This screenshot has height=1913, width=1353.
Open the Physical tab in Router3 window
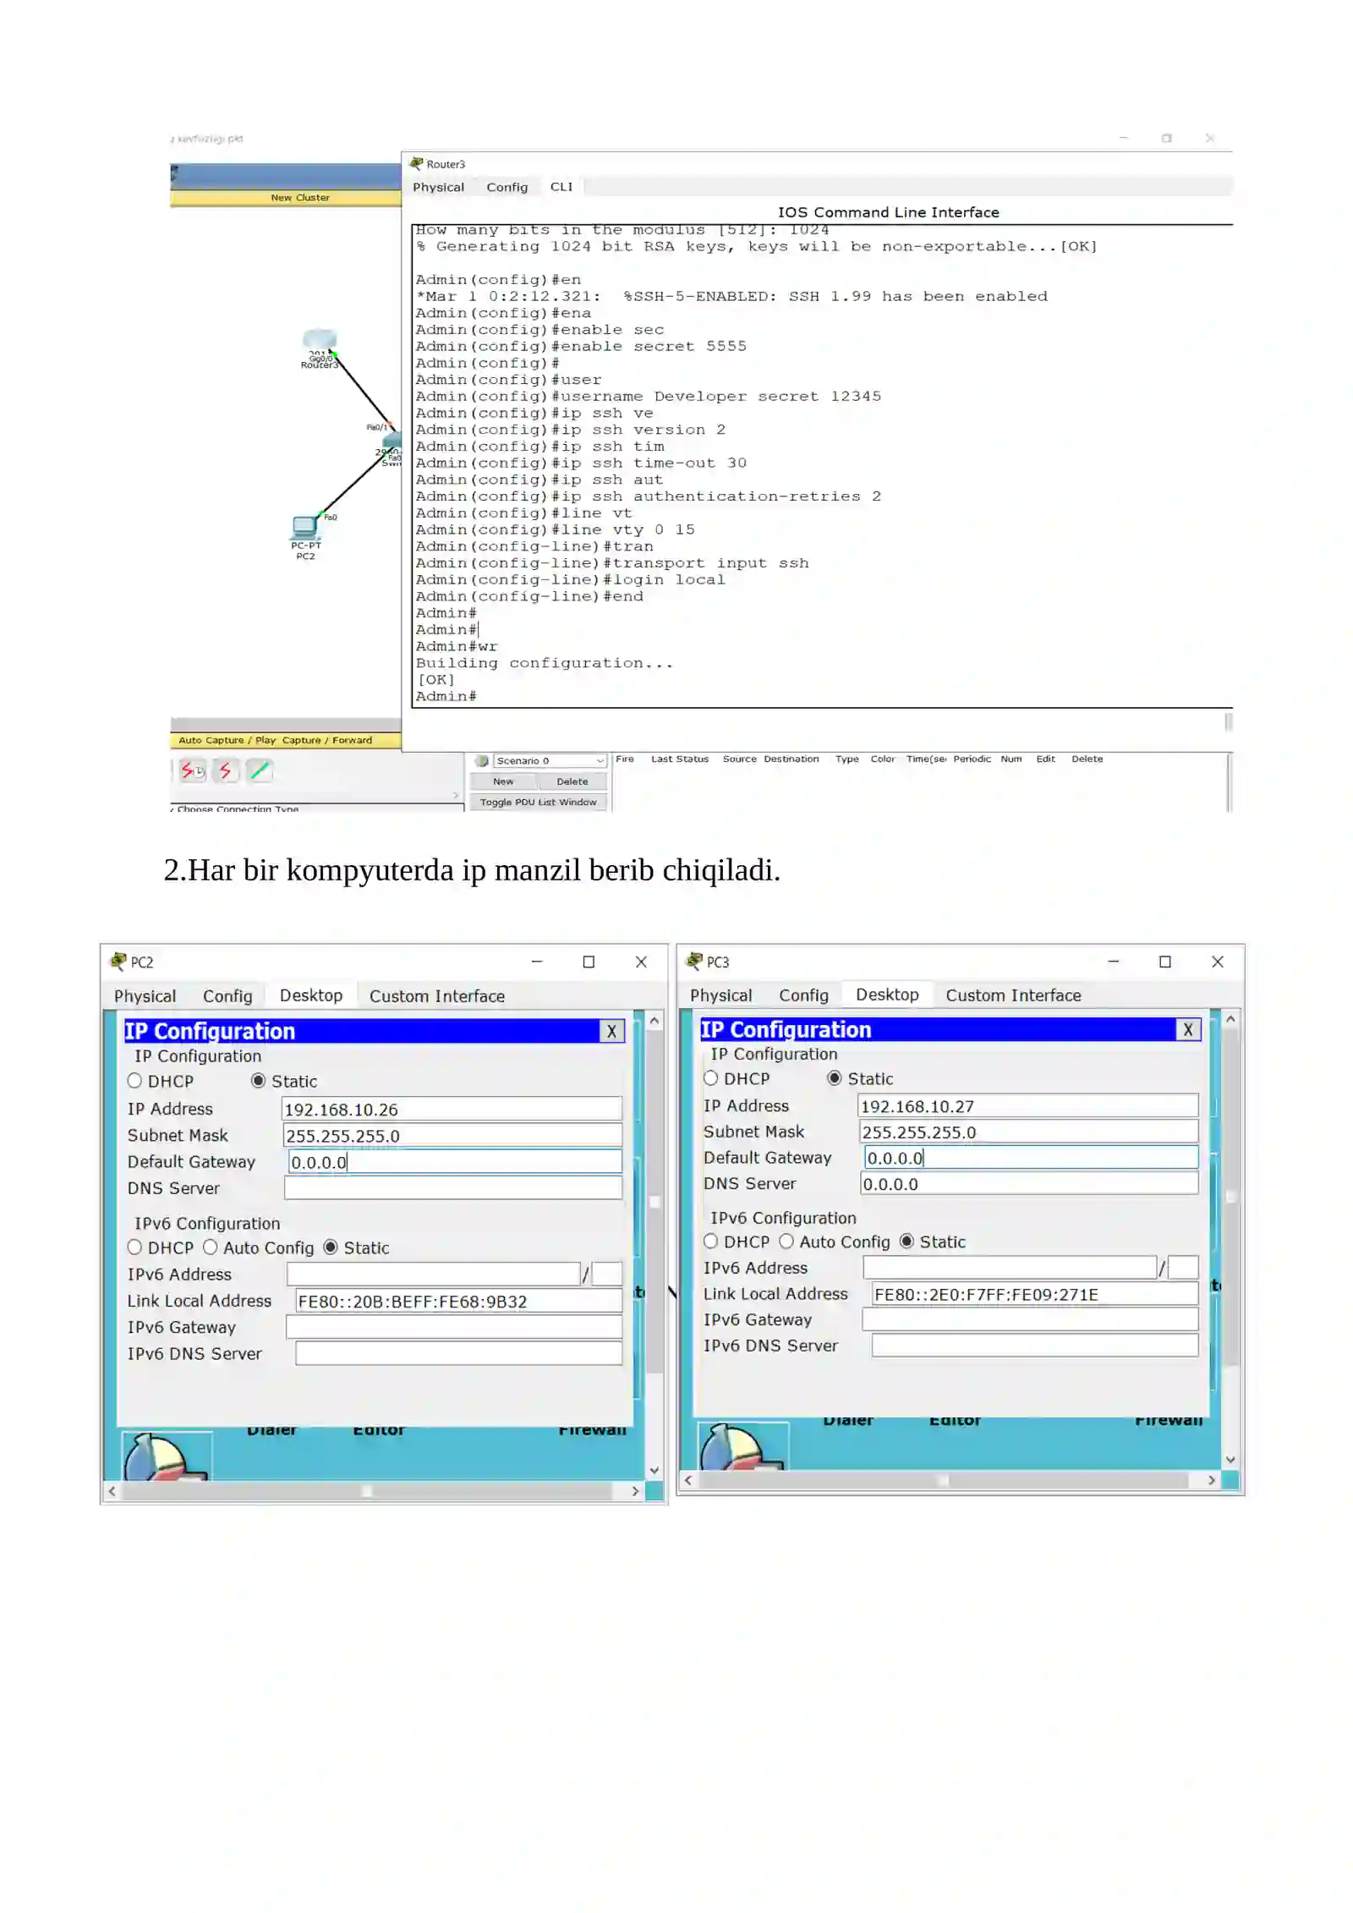click(x=438, y=187)
